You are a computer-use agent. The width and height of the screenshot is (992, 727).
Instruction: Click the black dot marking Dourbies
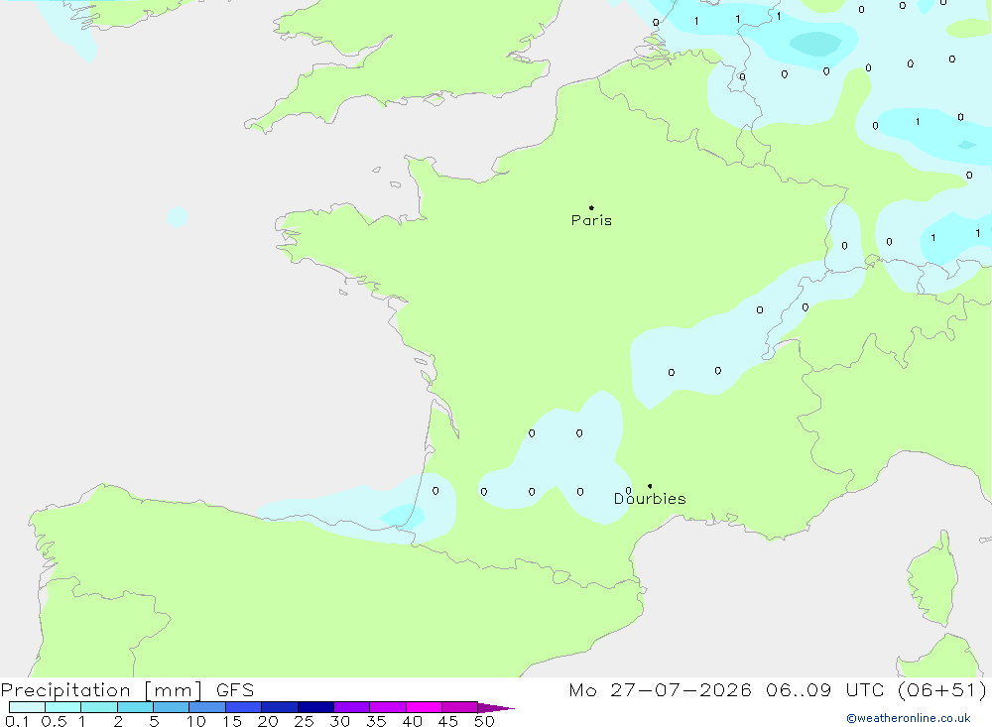pos(650,486)
